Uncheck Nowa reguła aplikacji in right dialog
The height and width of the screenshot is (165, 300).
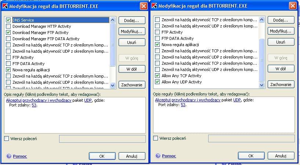[x=157, y=45]
